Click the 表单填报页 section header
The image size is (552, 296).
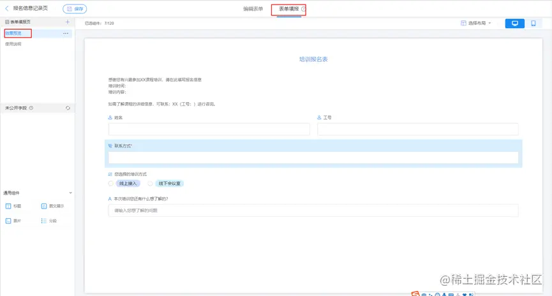click(20, 22)
